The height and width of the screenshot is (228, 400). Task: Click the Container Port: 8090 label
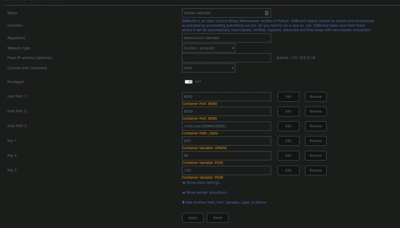200,118
